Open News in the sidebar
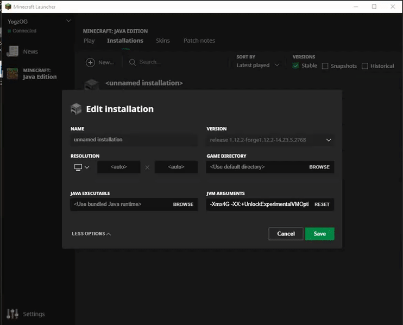Screen dimensions: 403x325 (30, 51)
